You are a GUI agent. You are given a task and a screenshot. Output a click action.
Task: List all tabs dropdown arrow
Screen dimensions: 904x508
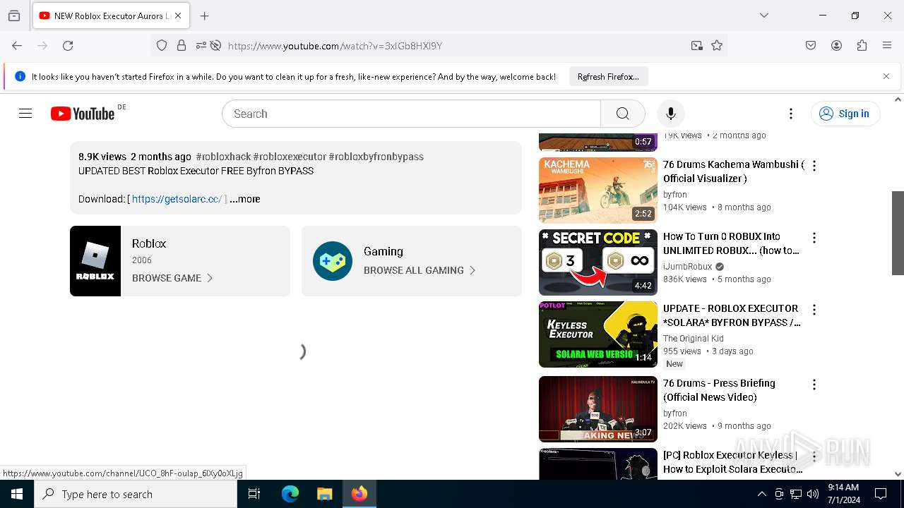pyautogui.click(x=763, y=16)
